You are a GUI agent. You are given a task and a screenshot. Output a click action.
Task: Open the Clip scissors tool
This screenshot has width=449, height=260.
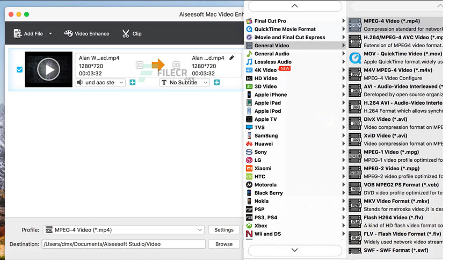pos(132,33)
